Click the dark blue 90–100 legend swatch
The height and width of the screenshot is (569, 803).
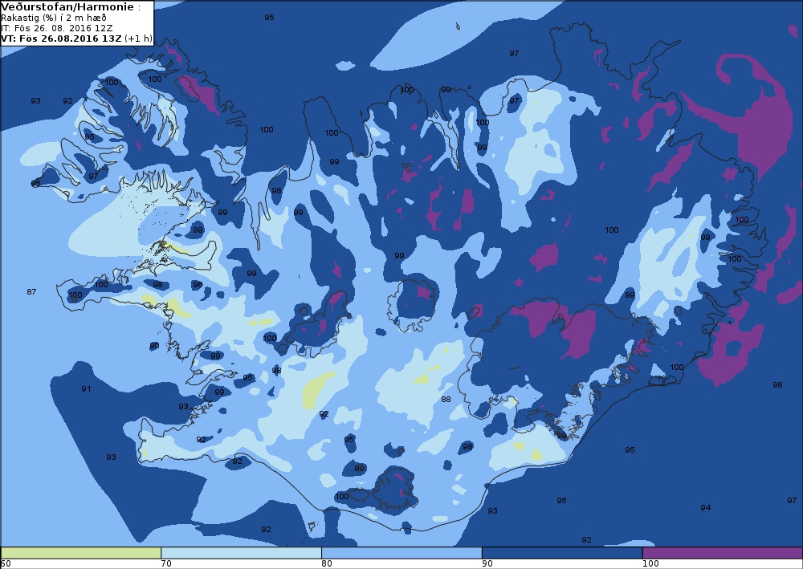562,553
